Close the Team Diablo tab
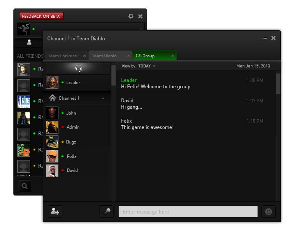The width and height of the screenshot is (291, 236). pos(128,56)
